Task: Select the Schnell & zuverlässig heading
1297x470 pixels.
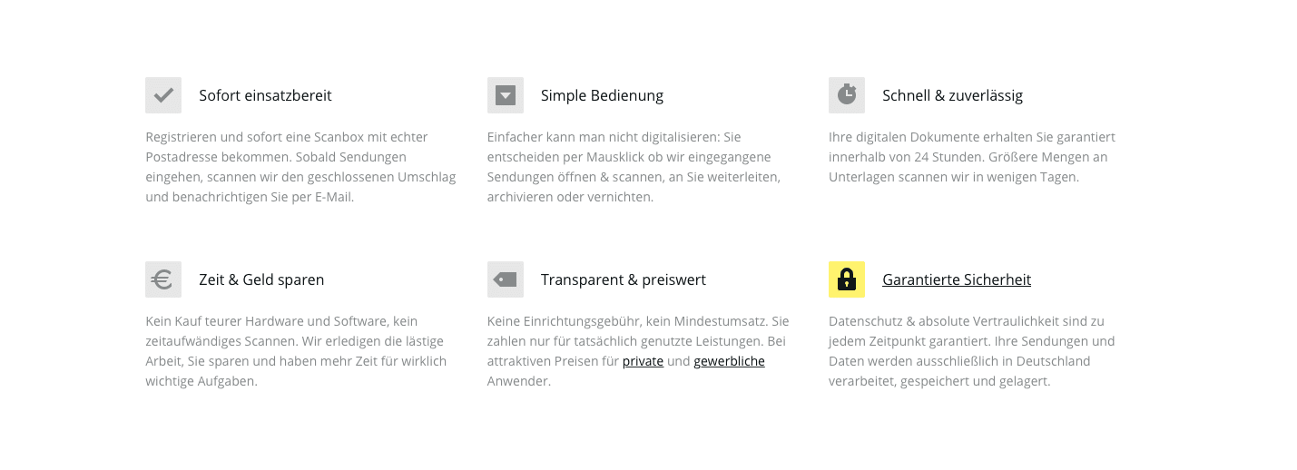Action: 952,95
